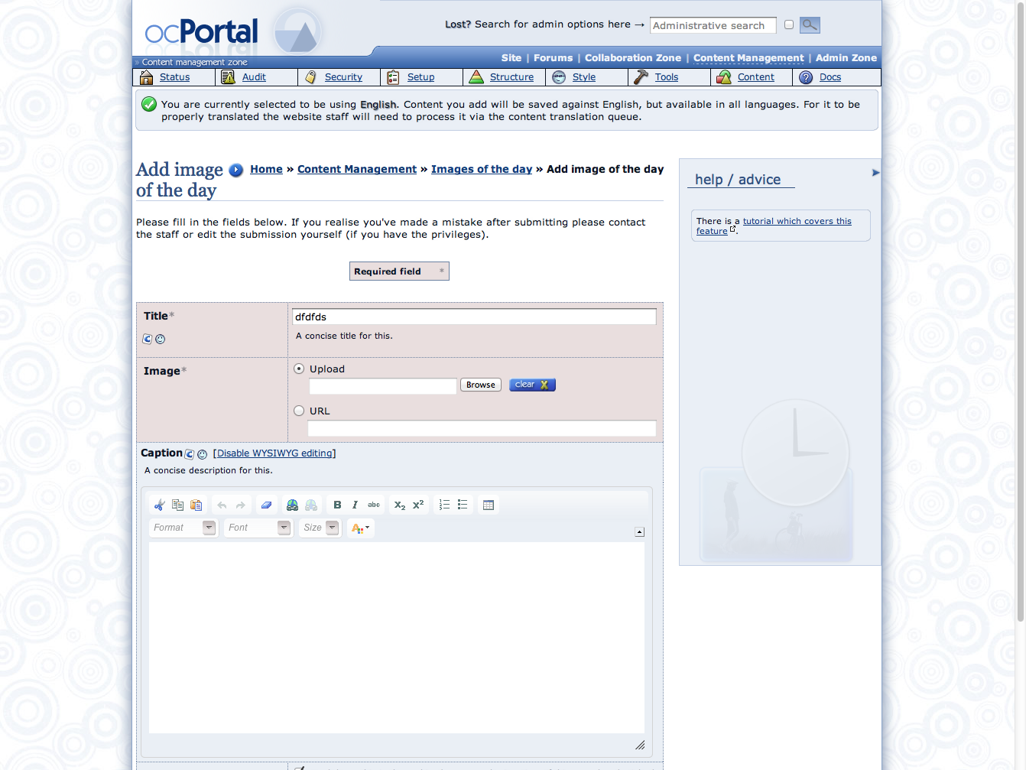Insert a numbered list in caption
Viewport: 1026px width, 770px height.
pos(444,505)
